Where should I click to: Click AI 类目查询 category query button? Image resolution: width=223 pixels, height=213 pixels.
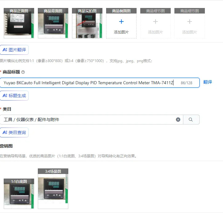coord(14,132)
